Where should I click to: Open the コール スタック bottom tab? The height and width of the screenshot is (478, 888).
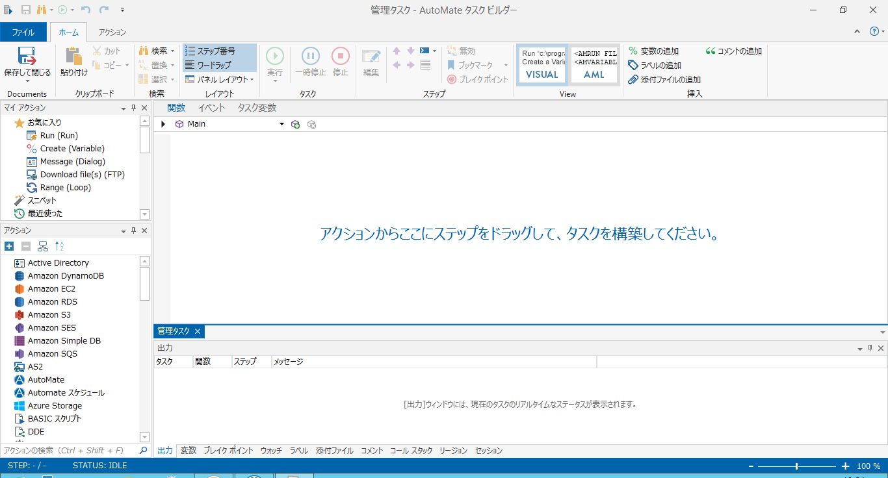click(x=411, y=450)
